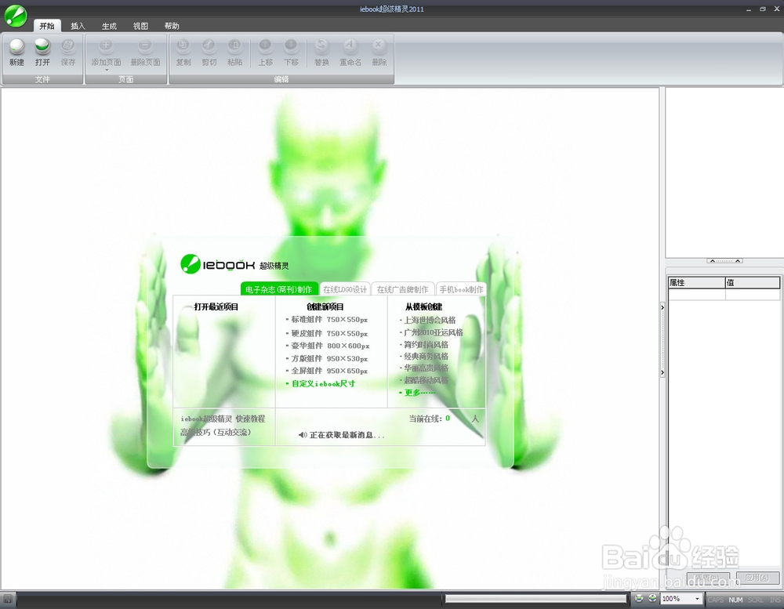This screenshot has width=784, height=609.
Task: Click the 删除 (Delete) icon in 编辑 group
Action: coord(379,46)
